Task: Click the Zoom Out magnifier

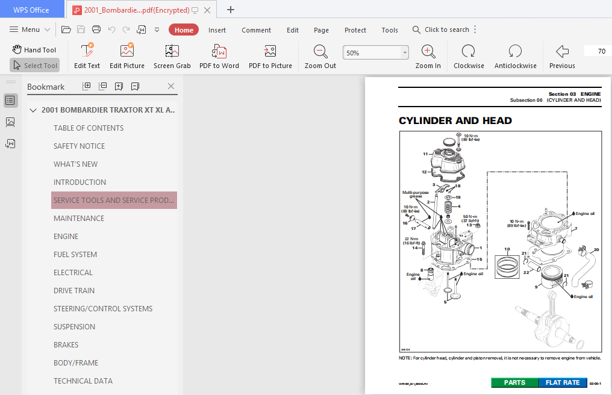Action: [320, 56]
